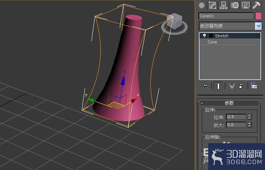
Task: Click the 放大 value field 0.0
Action: pyautogui.click(x=236, y=125)
